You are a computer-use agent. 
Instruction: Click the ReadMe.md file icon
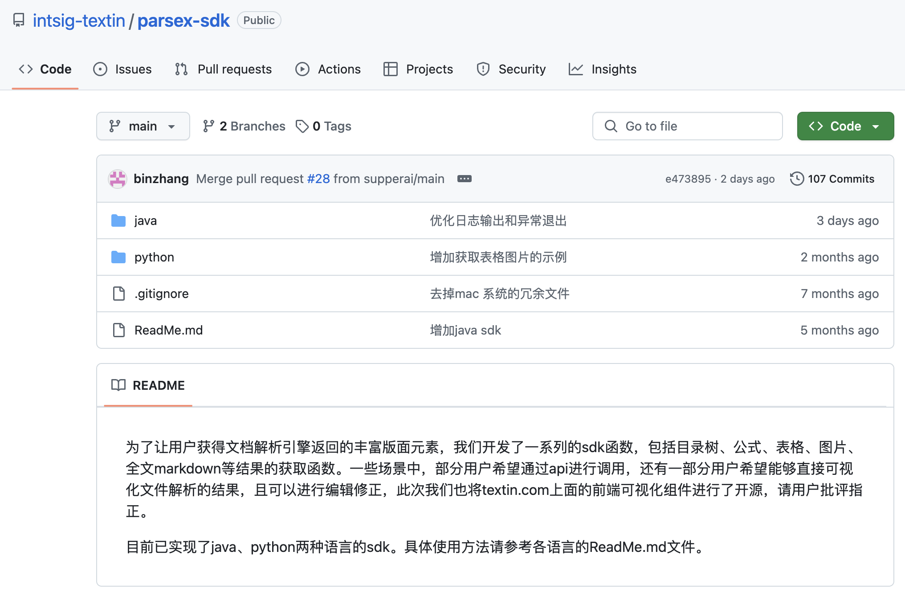click(119, 330)
